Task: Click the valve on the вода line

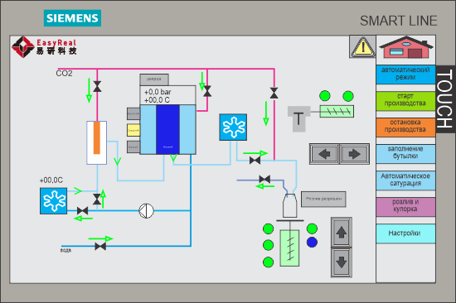Action: (100, 247)
